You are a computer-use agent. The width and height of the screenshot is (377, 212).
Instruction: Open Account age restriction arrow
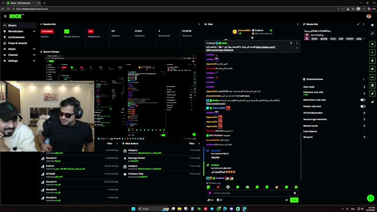[364, 119]
